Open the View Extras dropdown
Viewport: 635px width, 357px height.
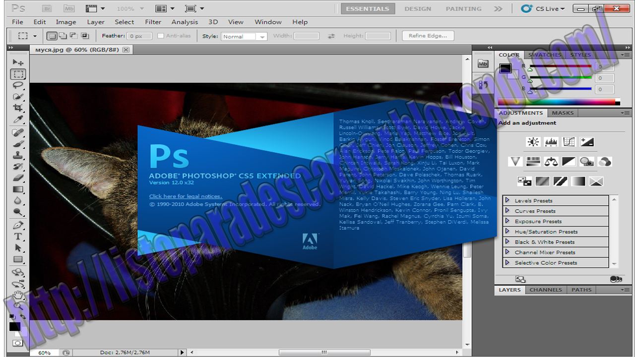(95, 8)
